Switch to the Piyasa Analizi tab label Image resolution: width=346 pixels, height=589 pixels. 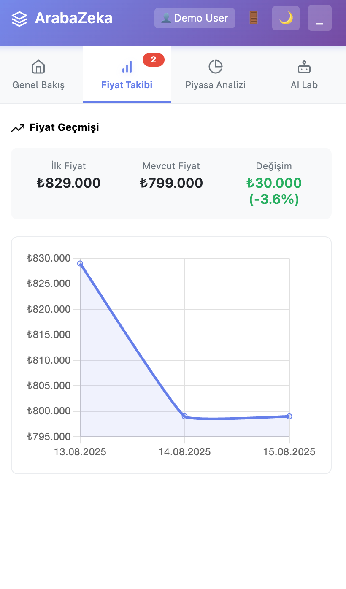216,85
